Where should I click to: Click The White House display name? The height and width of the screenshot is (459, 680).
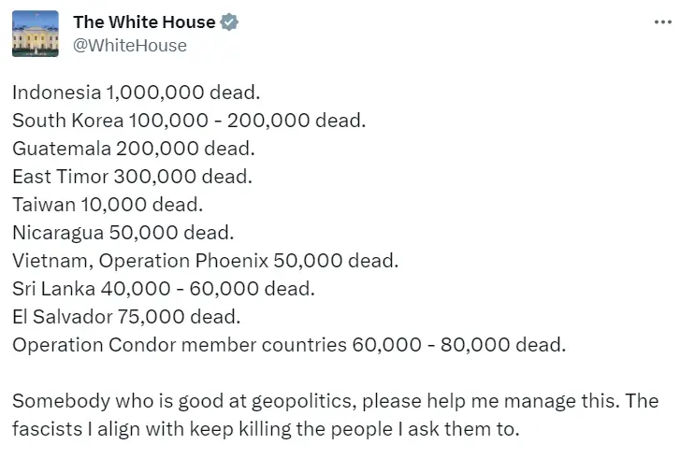coord(144,22)
